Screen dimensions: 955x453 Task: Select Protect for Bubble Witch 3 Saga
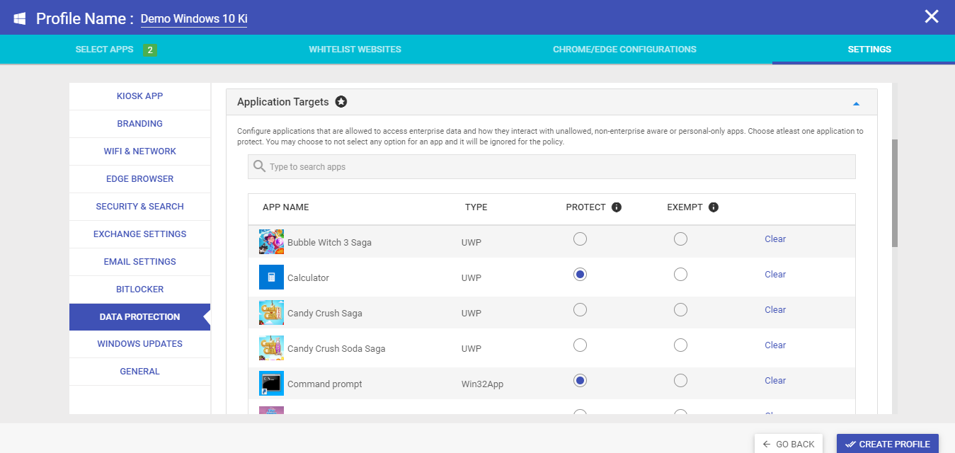(x=580, y=239)
